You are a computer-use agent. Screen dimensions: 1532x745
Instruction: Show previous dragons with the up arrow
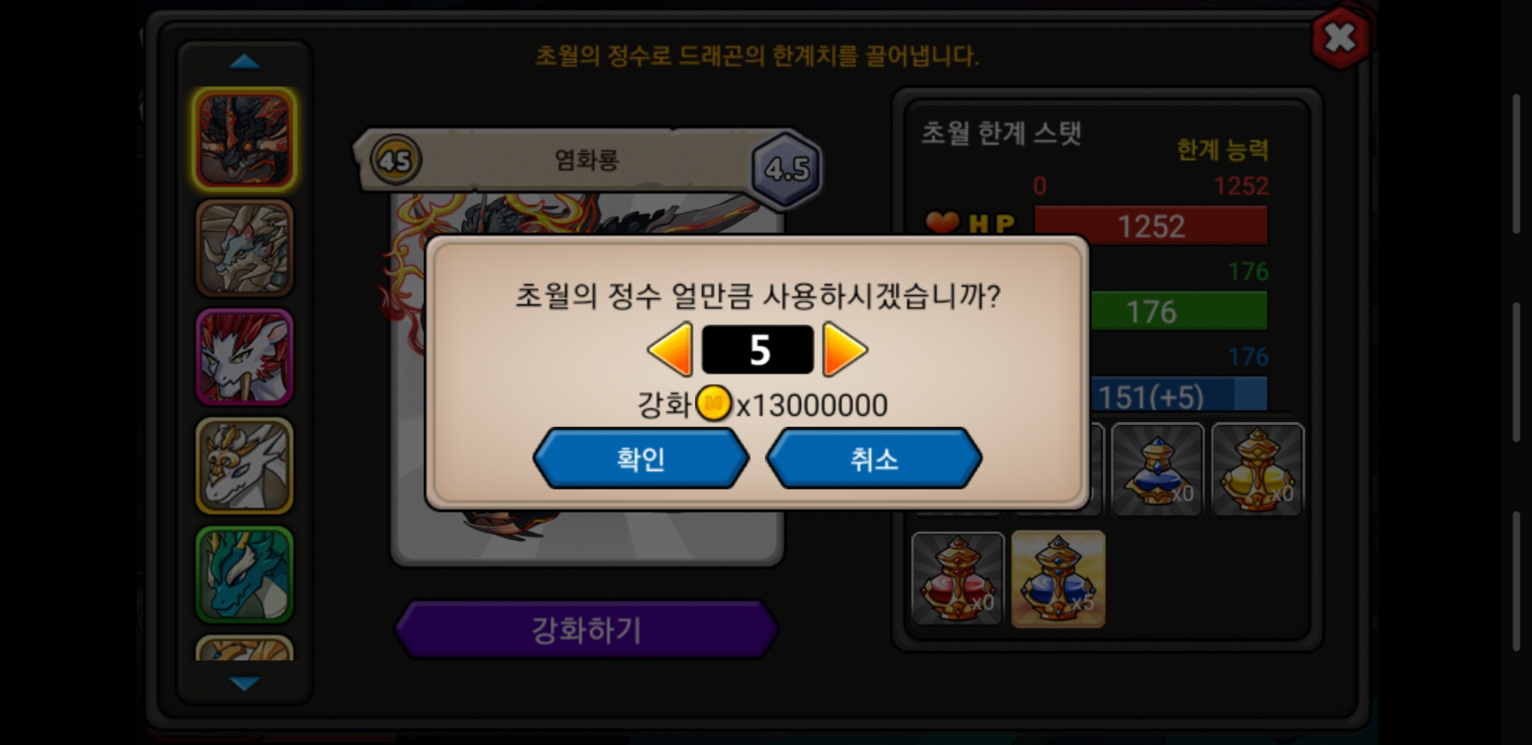point(244,63)
